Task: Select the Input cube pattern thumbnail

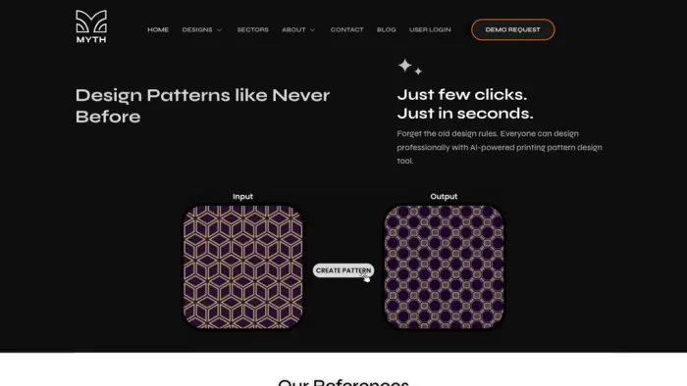Action: pyautogui.click(x=242, y=266)
